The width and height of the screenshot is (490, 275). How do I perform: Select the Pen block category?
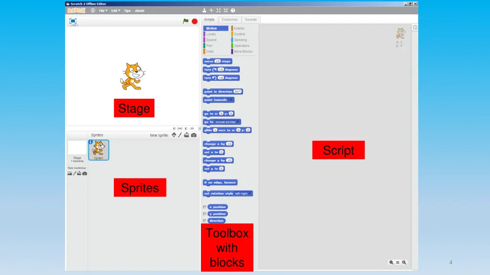click(x=216, y=46)
